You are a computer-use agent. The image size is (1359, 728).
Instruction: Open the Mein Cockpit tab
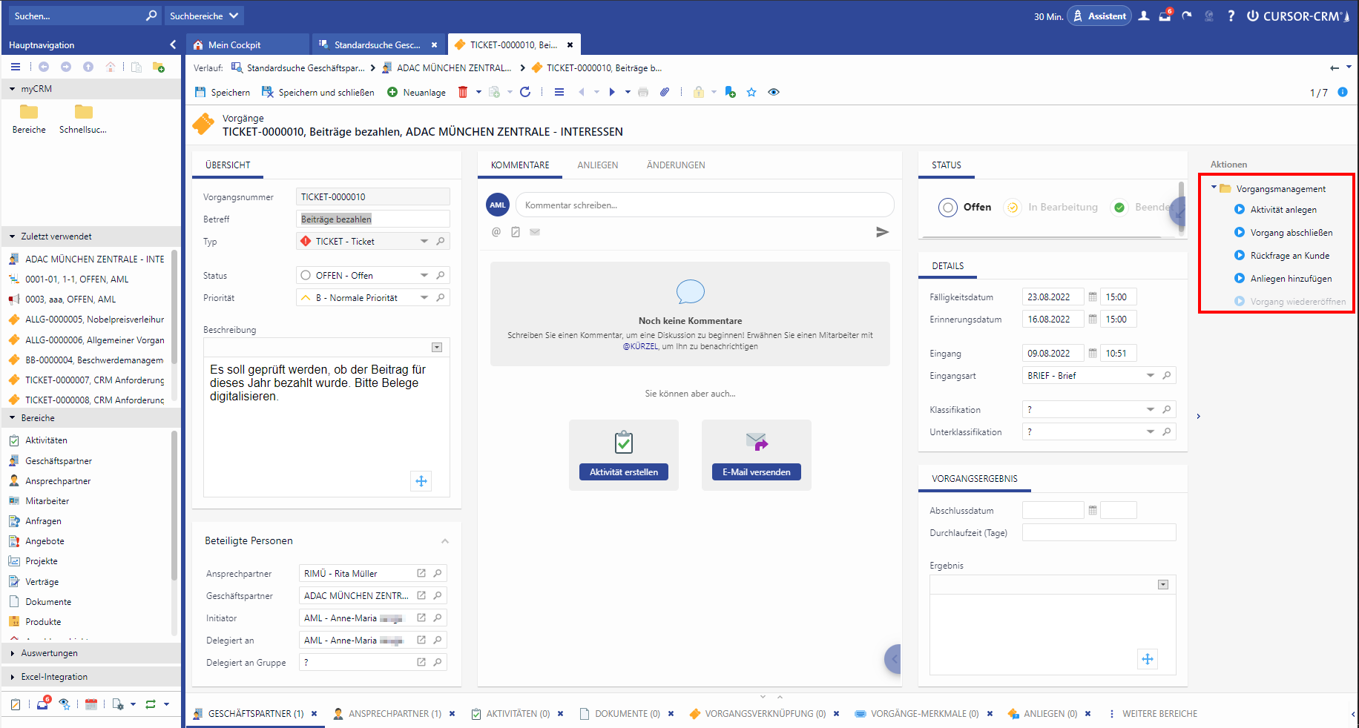pyautogui.click(x=234, y=45)
